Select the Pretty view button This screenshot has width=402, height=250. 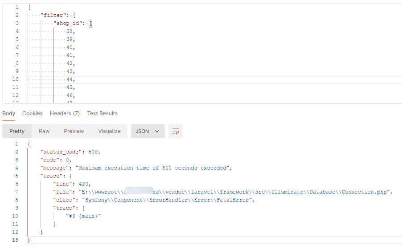[x=17, y=131]
